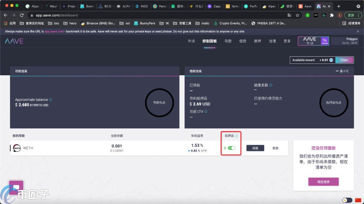Switch to the PancakeSwap browser tab

click(x=160, y=6)
